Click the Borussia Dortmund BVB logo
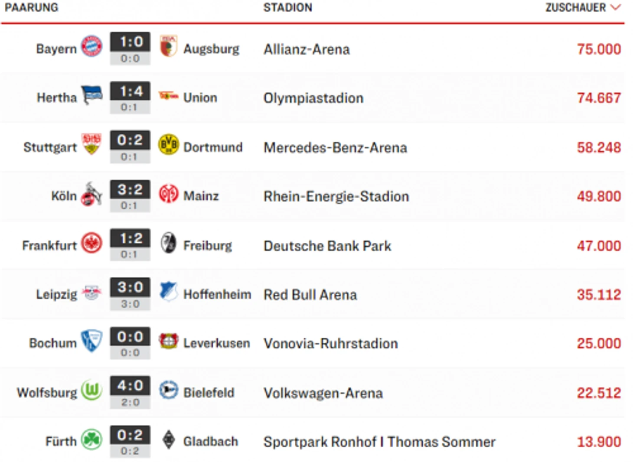 click(168, 145)
